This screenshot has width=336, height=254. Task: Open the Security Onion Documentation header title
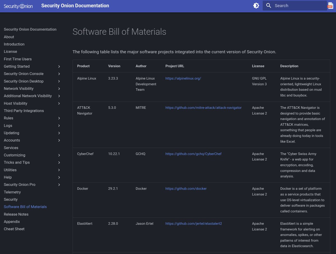click(x=75, y=6)
